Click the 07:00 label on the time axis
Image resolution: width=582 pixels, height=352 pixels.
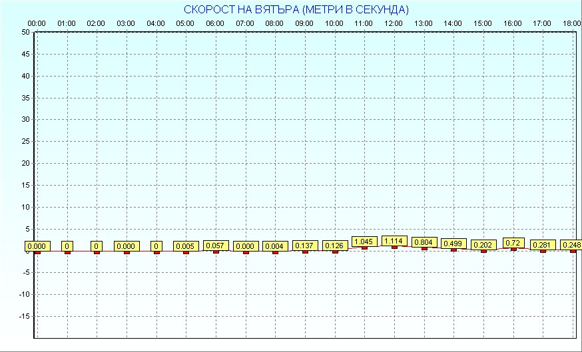(x=245, y=23)
